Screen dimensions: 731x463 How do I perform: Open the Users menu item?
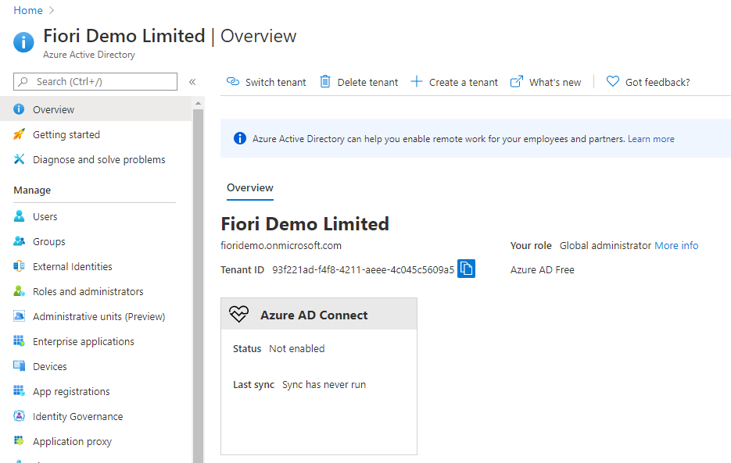(95, 216)
